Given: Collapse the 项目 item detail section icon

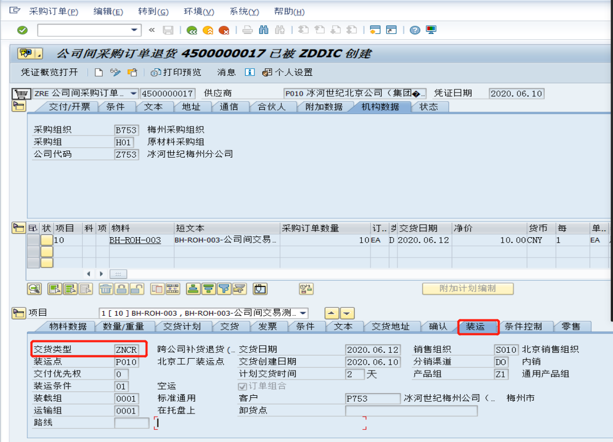Looking at the screenshot, I should 19,312.
